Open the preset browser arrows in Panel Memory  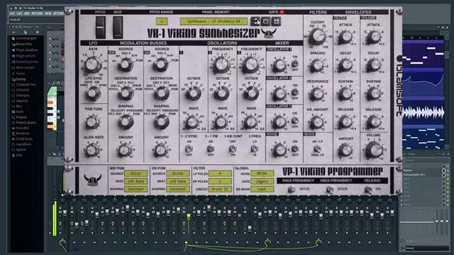point(255,21)
